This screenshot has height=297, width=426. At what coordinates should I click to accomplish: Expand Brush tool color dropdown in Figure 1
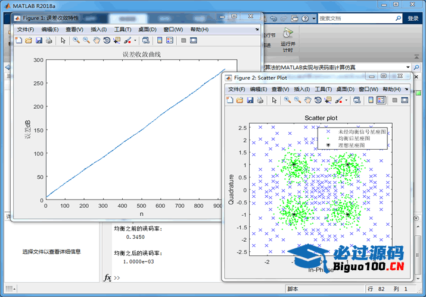pos(135,41)
